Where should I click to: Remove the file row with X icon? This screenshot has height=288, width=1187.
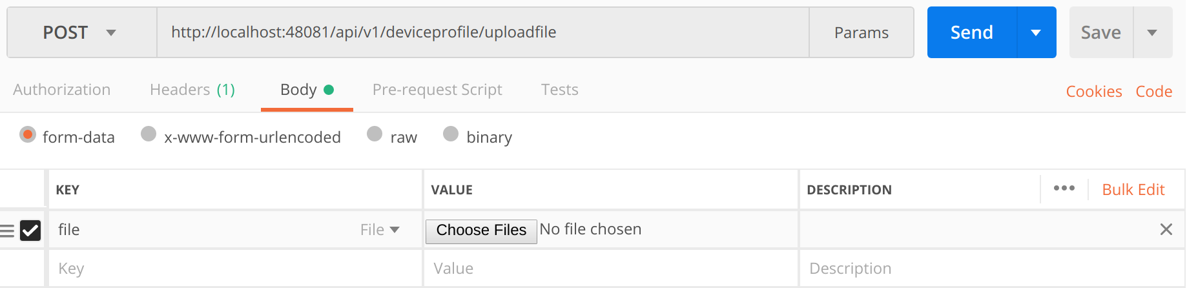1166,229
